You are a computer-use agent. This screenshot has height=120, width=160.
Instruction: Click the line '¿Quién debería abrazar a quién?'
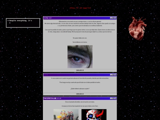click(80, 89)
